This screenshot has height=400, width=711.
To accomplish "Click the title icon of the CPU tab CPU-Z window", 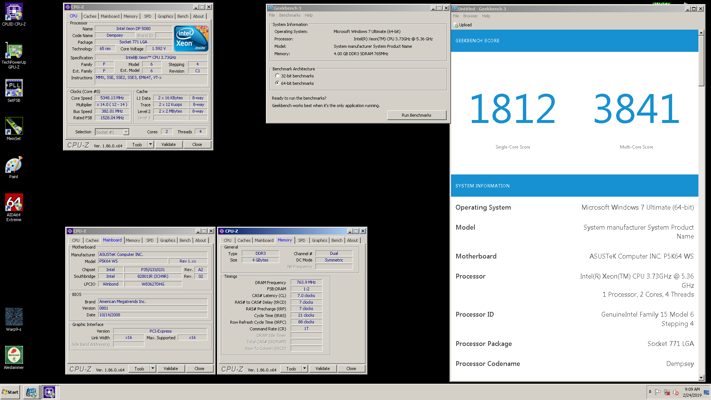I will pos(68,7).
